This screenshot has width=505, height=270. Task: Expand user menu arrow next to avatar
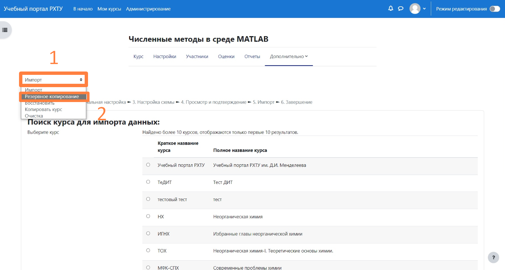click(x=424, y=9)
